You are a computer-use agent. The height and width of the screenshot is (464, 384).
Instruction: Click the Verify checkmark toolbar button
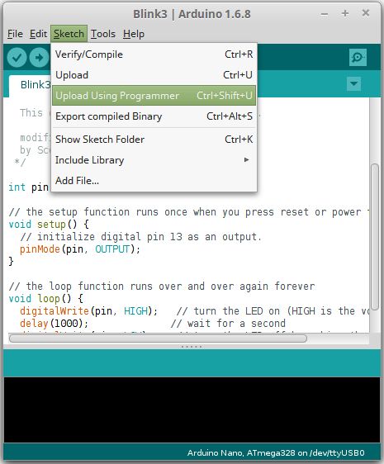[17, 57]
